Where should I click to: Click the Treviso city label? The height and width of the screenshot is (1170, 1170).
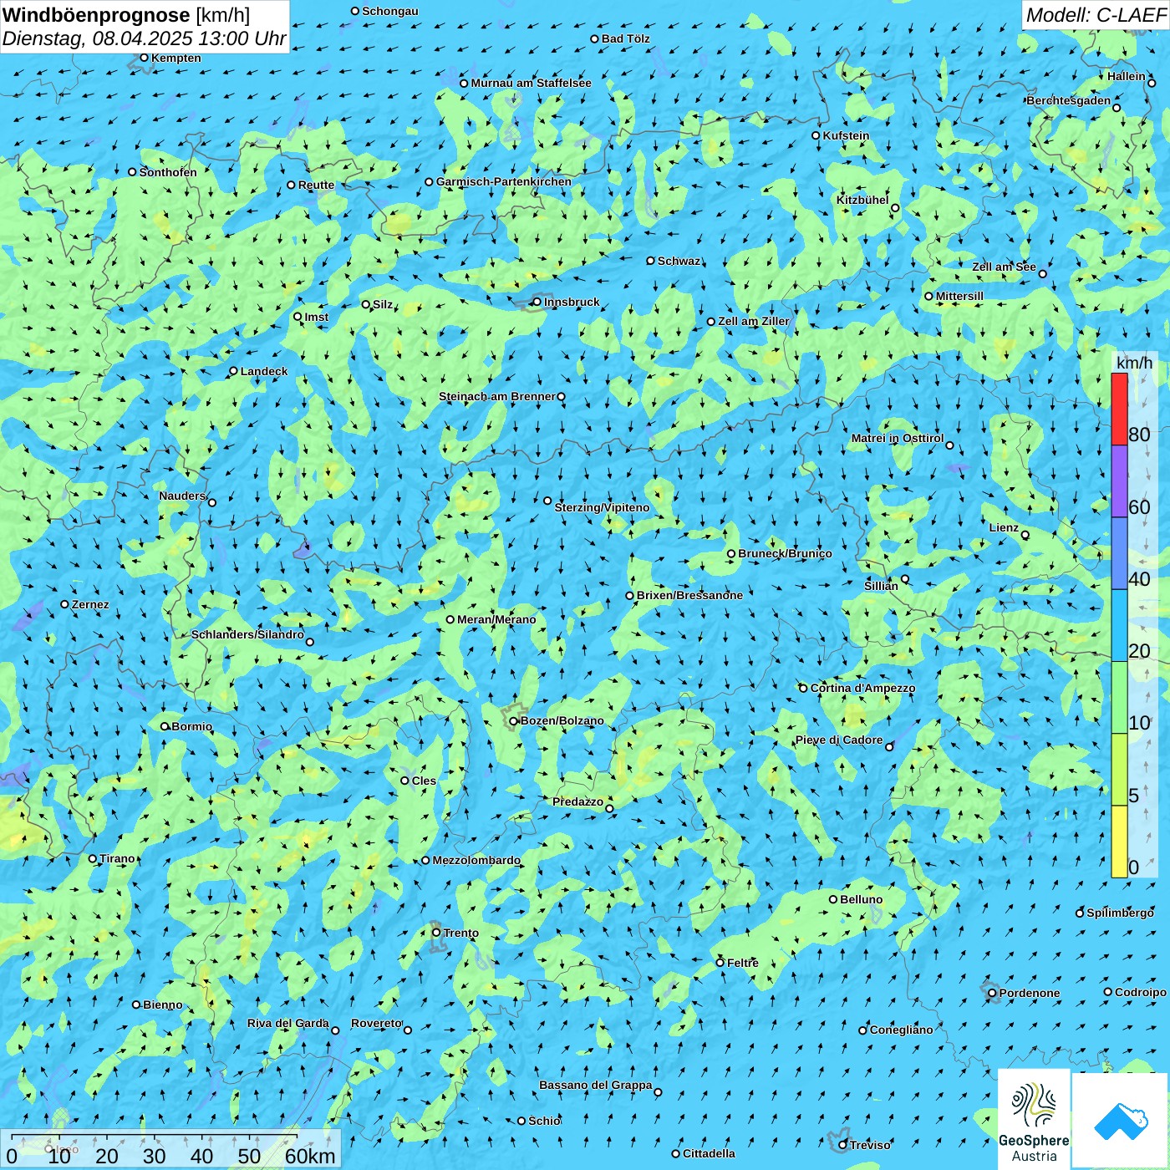coord(870,1145)
